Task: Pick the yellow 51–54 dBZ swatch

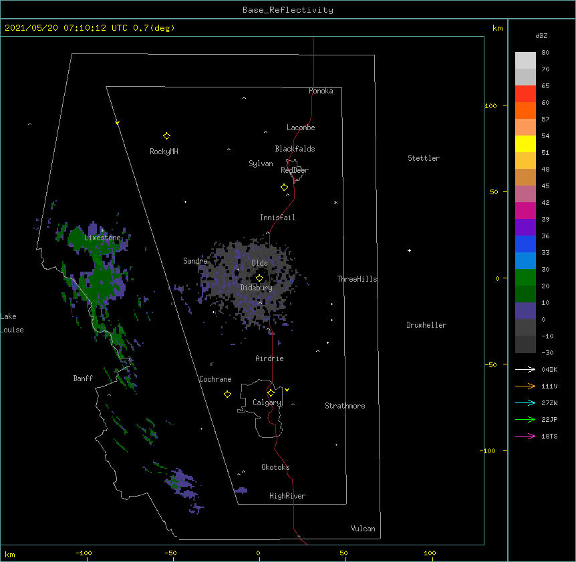Action: (x=525, y=144)
